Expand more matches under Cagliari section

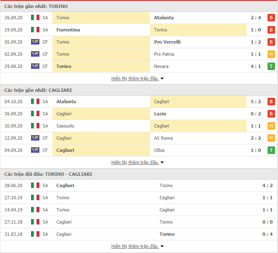pos(138,162)
